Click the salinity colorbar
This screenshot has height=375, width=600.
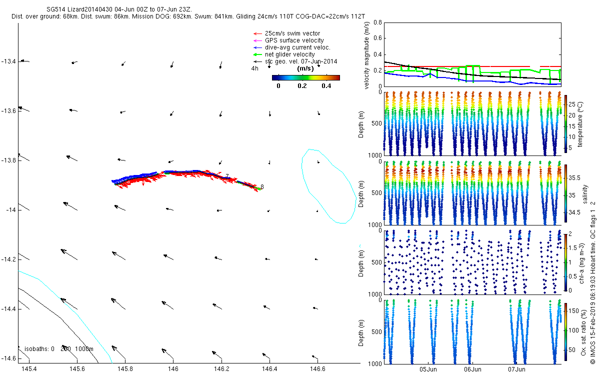[x=566, y=192]
